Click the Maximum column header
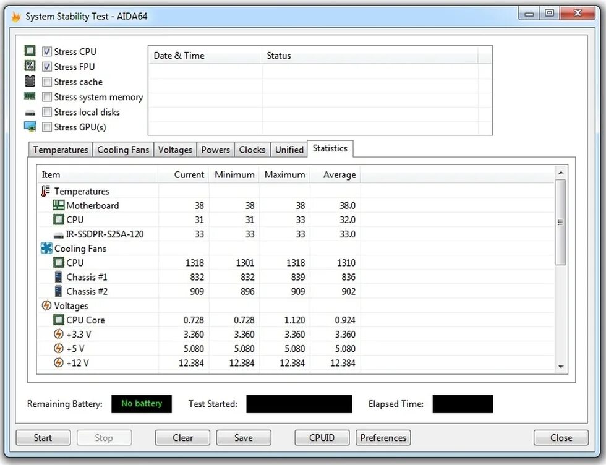This screenshot has width=606, height=465. pyautogui.click(x=285, y=175)
